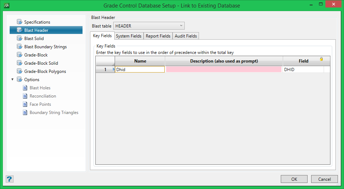Select Blast Boundary Strings in the tree
This screenshot has height=189, width=344.
point(45,46)
